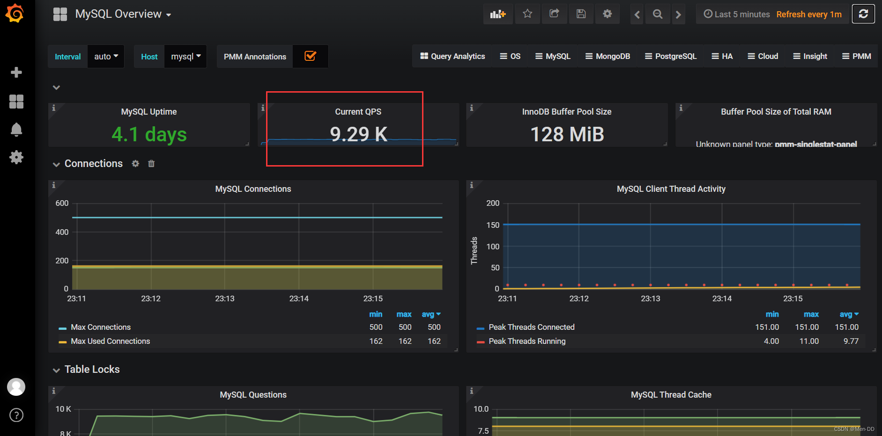Screen dimensions: 882x436
Task: Open the MongoDB dashboards menu
Action: point(608,56)
